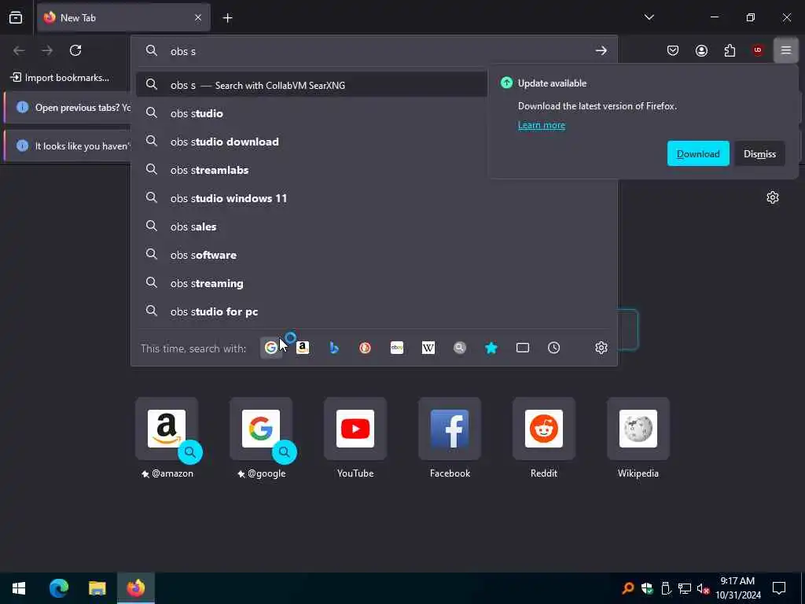Choose suggestion "obs streaming"

373,283
